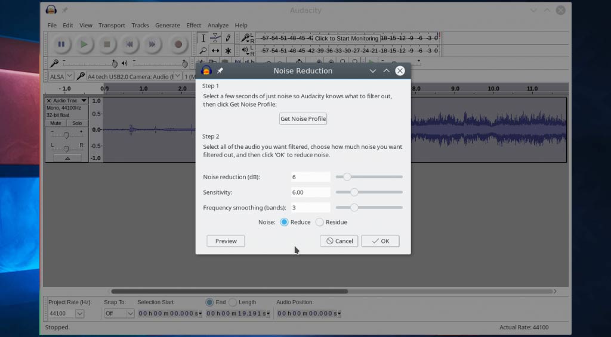Click the Stop transport button
Viewport: 611px width, 337px height.
click(107, 44)
